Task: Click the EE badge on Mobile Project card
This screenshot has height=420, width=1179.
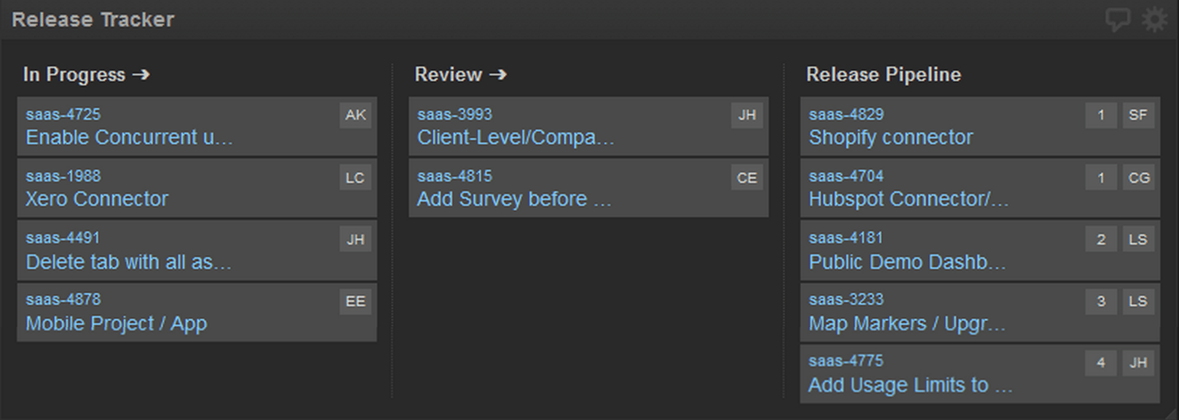Action: [x=355, y=301]
